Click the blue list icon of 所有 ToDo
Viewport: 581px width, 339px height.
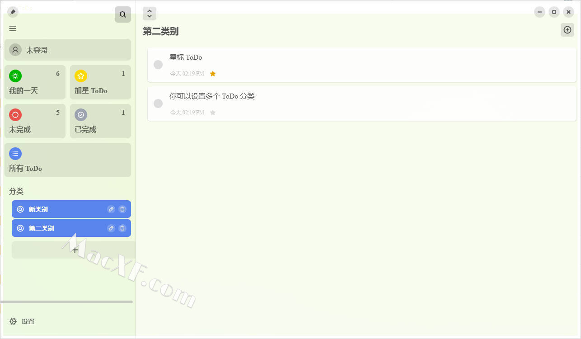pos(15,154)
